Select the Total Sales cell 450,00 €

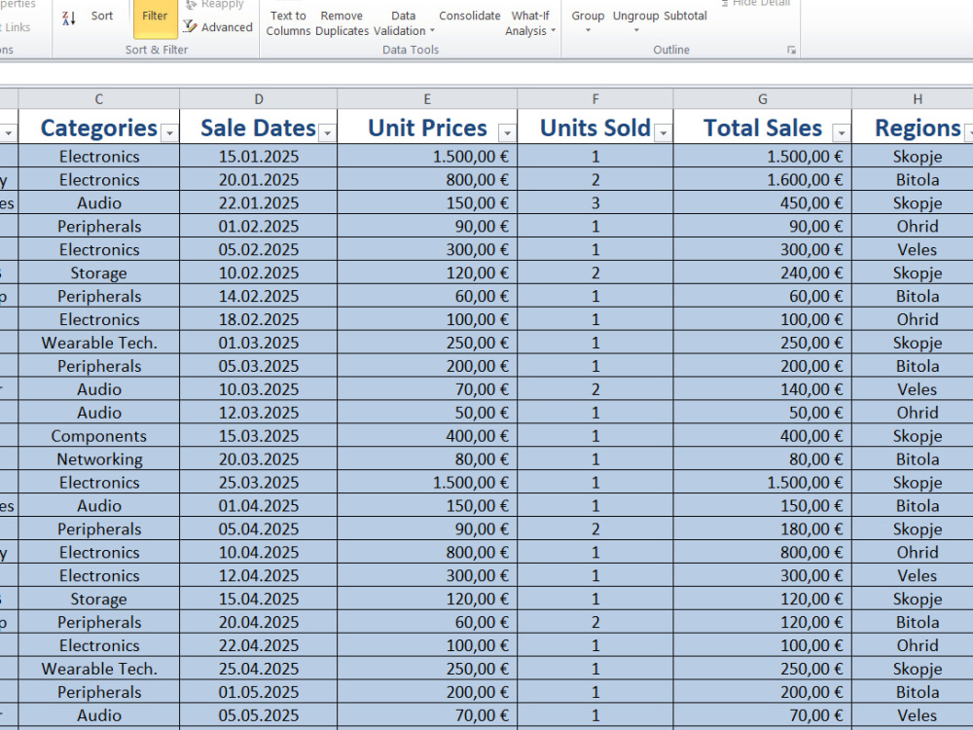[763, 203]
